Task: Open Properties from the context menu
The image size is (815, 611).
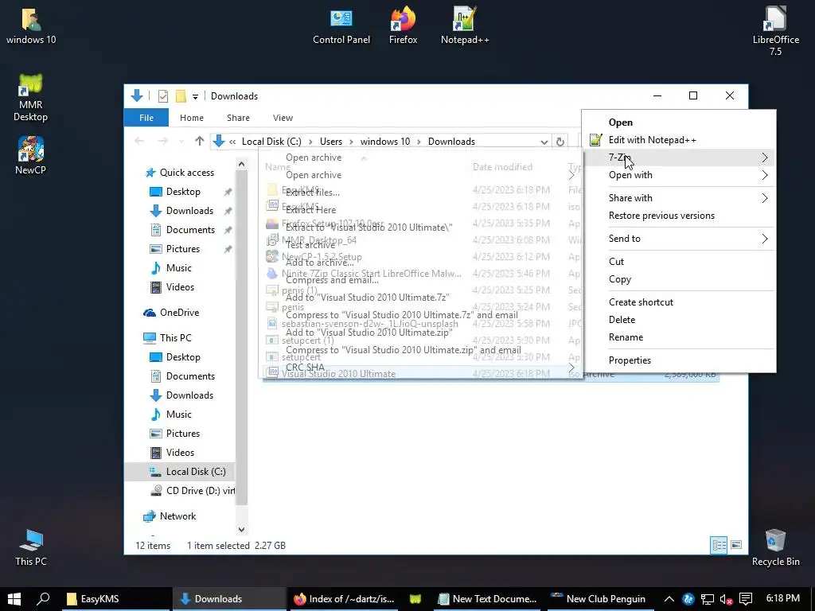Action: pyautogui.click(x=679, y=360)
